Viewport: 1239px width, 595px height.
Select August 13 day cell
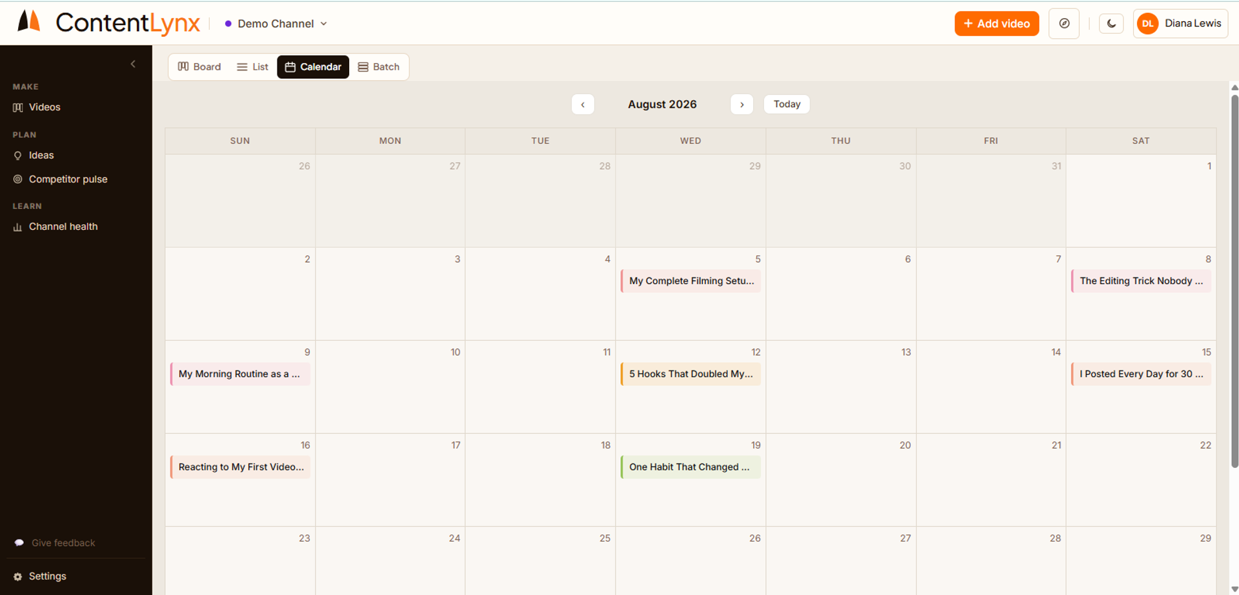pos(841,387)
